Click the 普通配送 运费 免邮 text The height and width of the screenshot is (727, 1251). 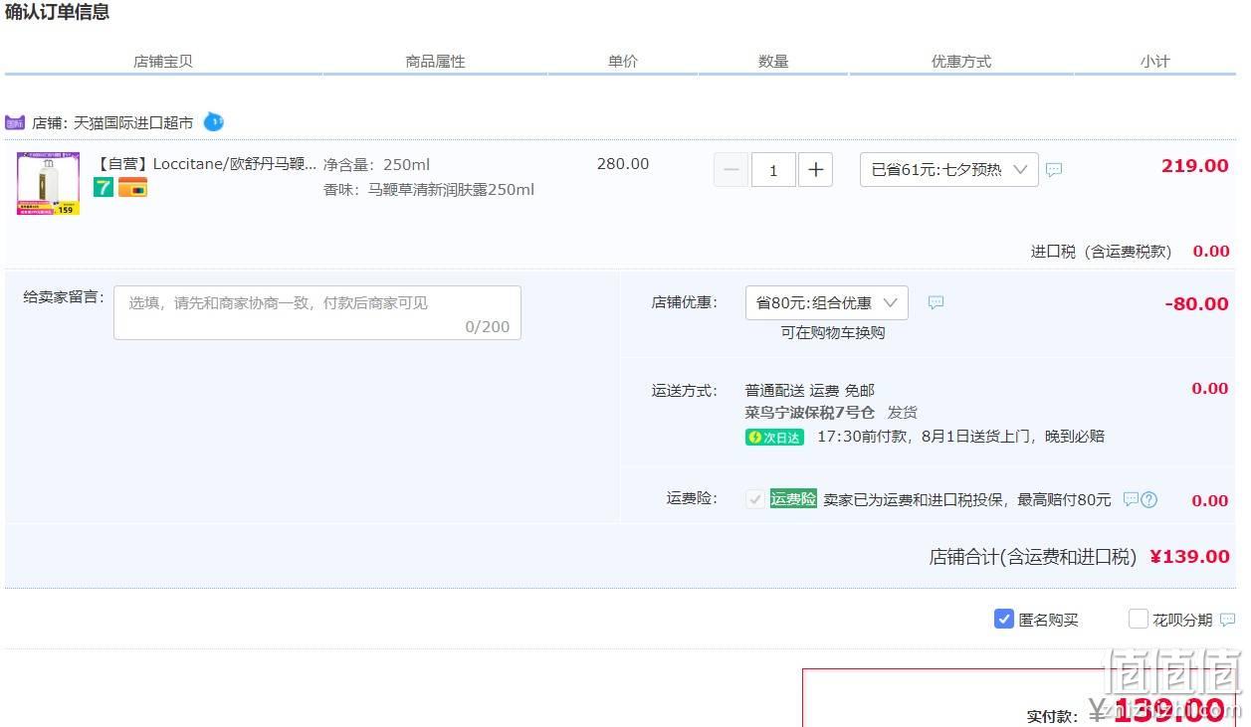point(810,390)
